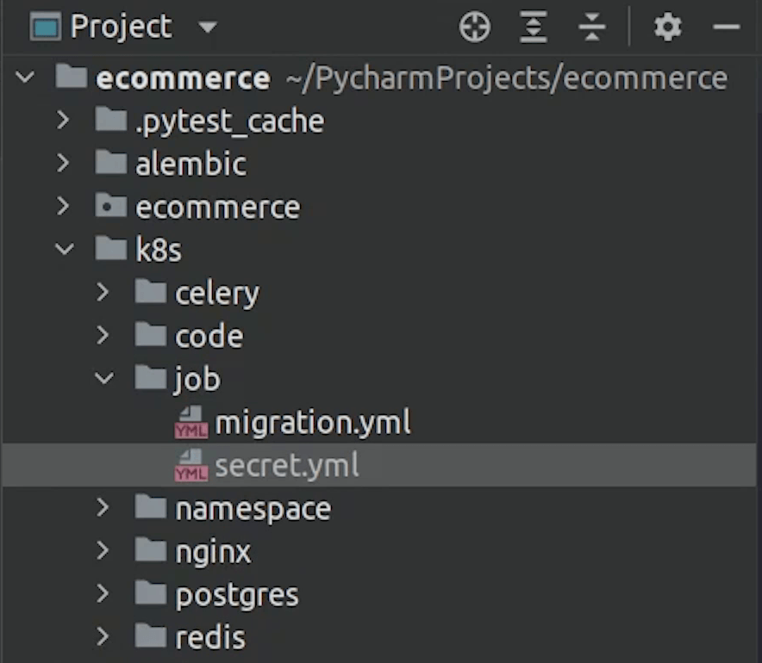The width and height of the screenshot is (762, 663).
Task: Open the Project view dropdown arrow
Action: click(207, 28)
